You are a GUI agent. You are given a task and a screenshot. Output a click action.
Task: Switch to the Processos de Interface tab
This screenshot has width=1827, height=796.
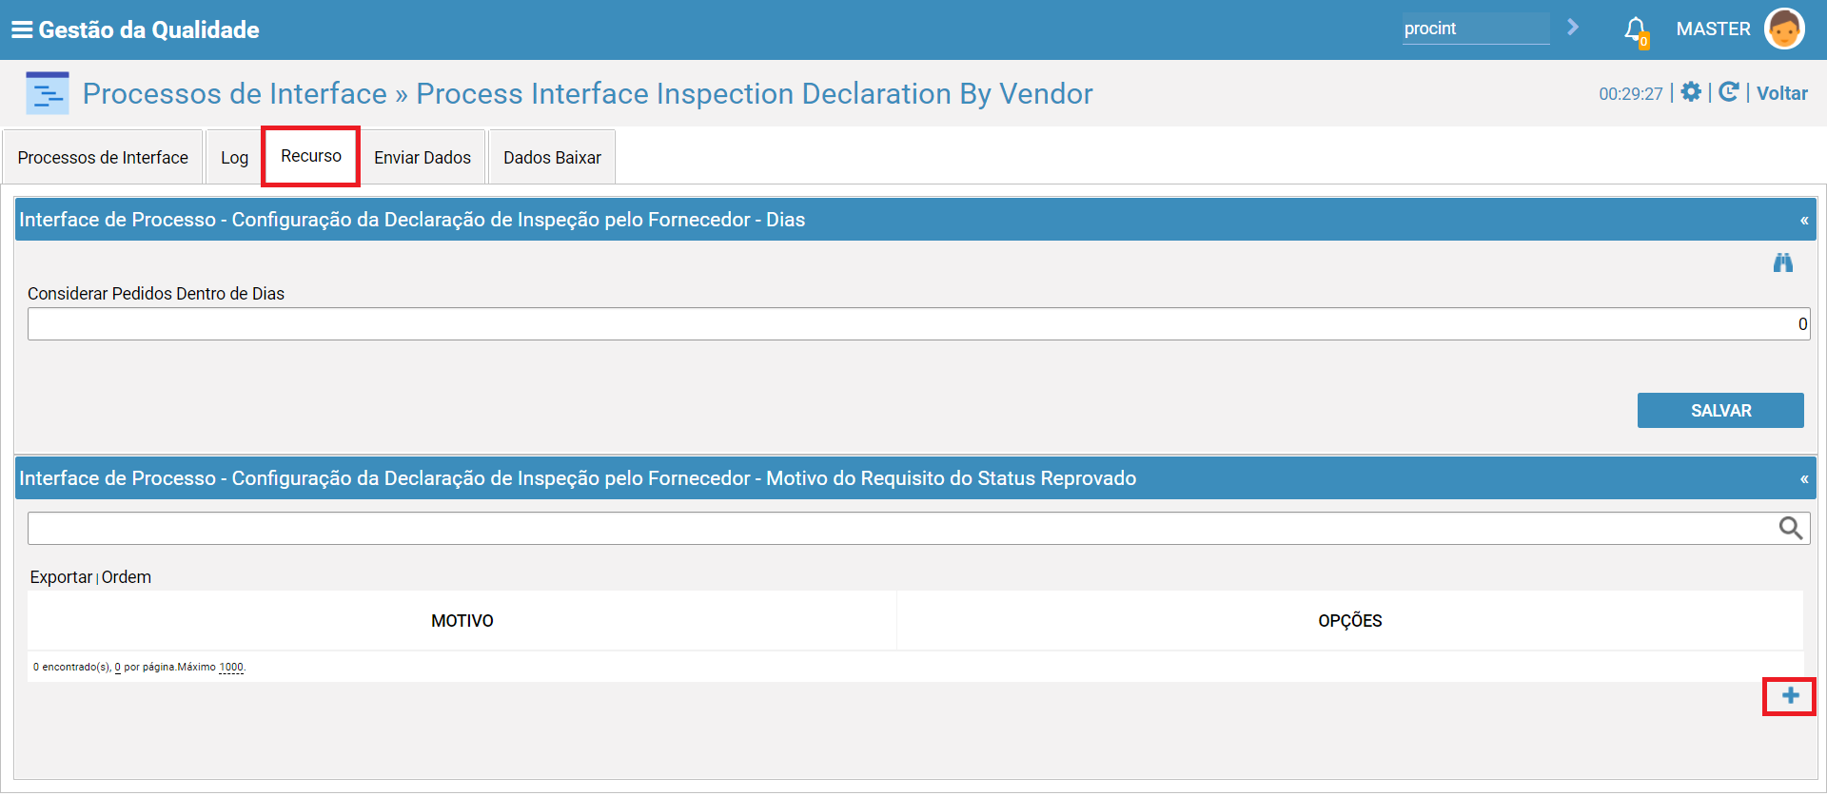click(103, 158)
